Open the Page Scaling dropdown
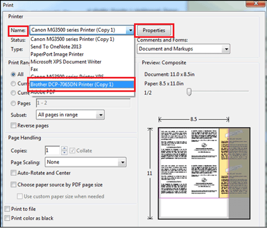The image size is (267, 228). pyautogui.click(x=85, y=162)
